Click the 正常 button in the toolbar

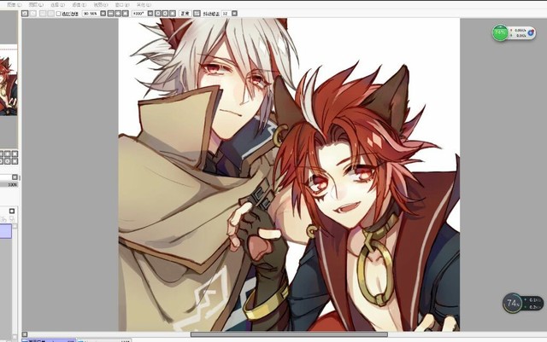tap(185, 14)
